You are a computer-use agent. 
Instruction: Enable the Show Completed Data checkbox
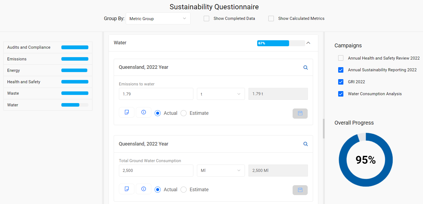(206, 18)
